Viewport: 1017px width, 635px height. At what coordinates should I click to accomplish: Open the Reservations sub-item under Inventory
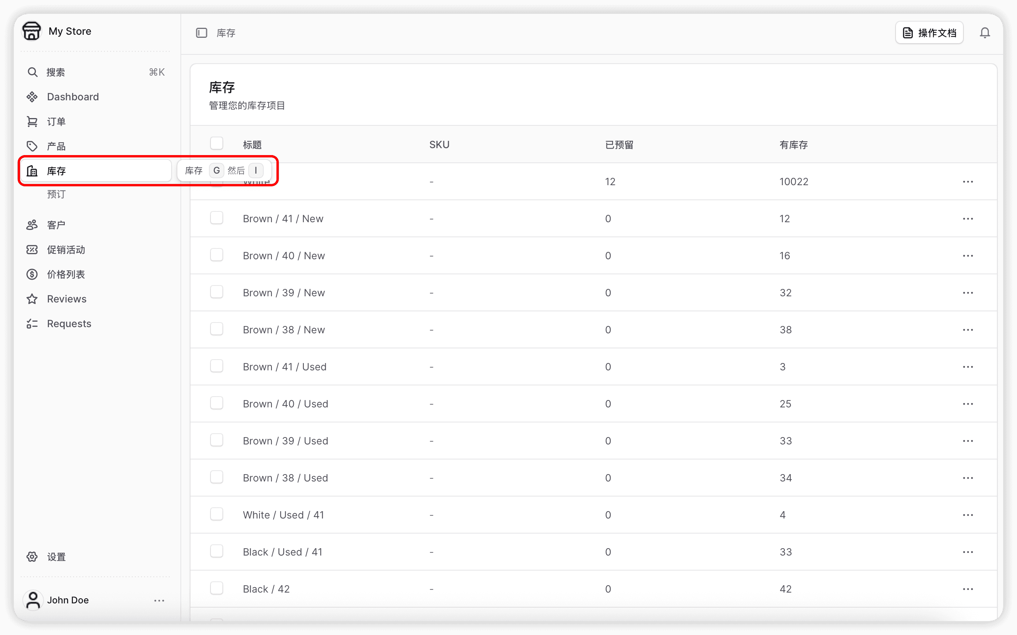pos(56,194)
